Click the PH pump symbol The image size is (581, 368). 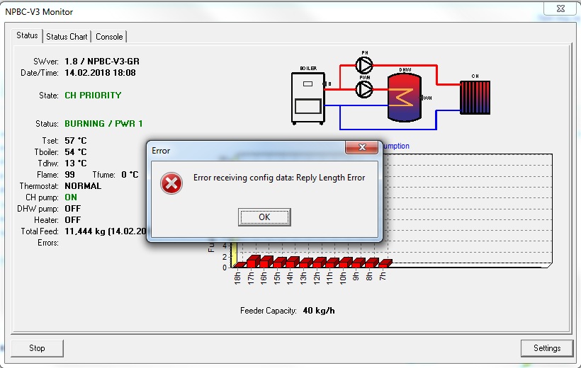point(365,65)
